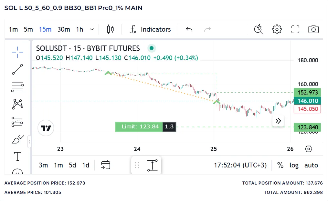Open the horizontal lines drawing tools
The image size is (328, 201).
[18, 86]
